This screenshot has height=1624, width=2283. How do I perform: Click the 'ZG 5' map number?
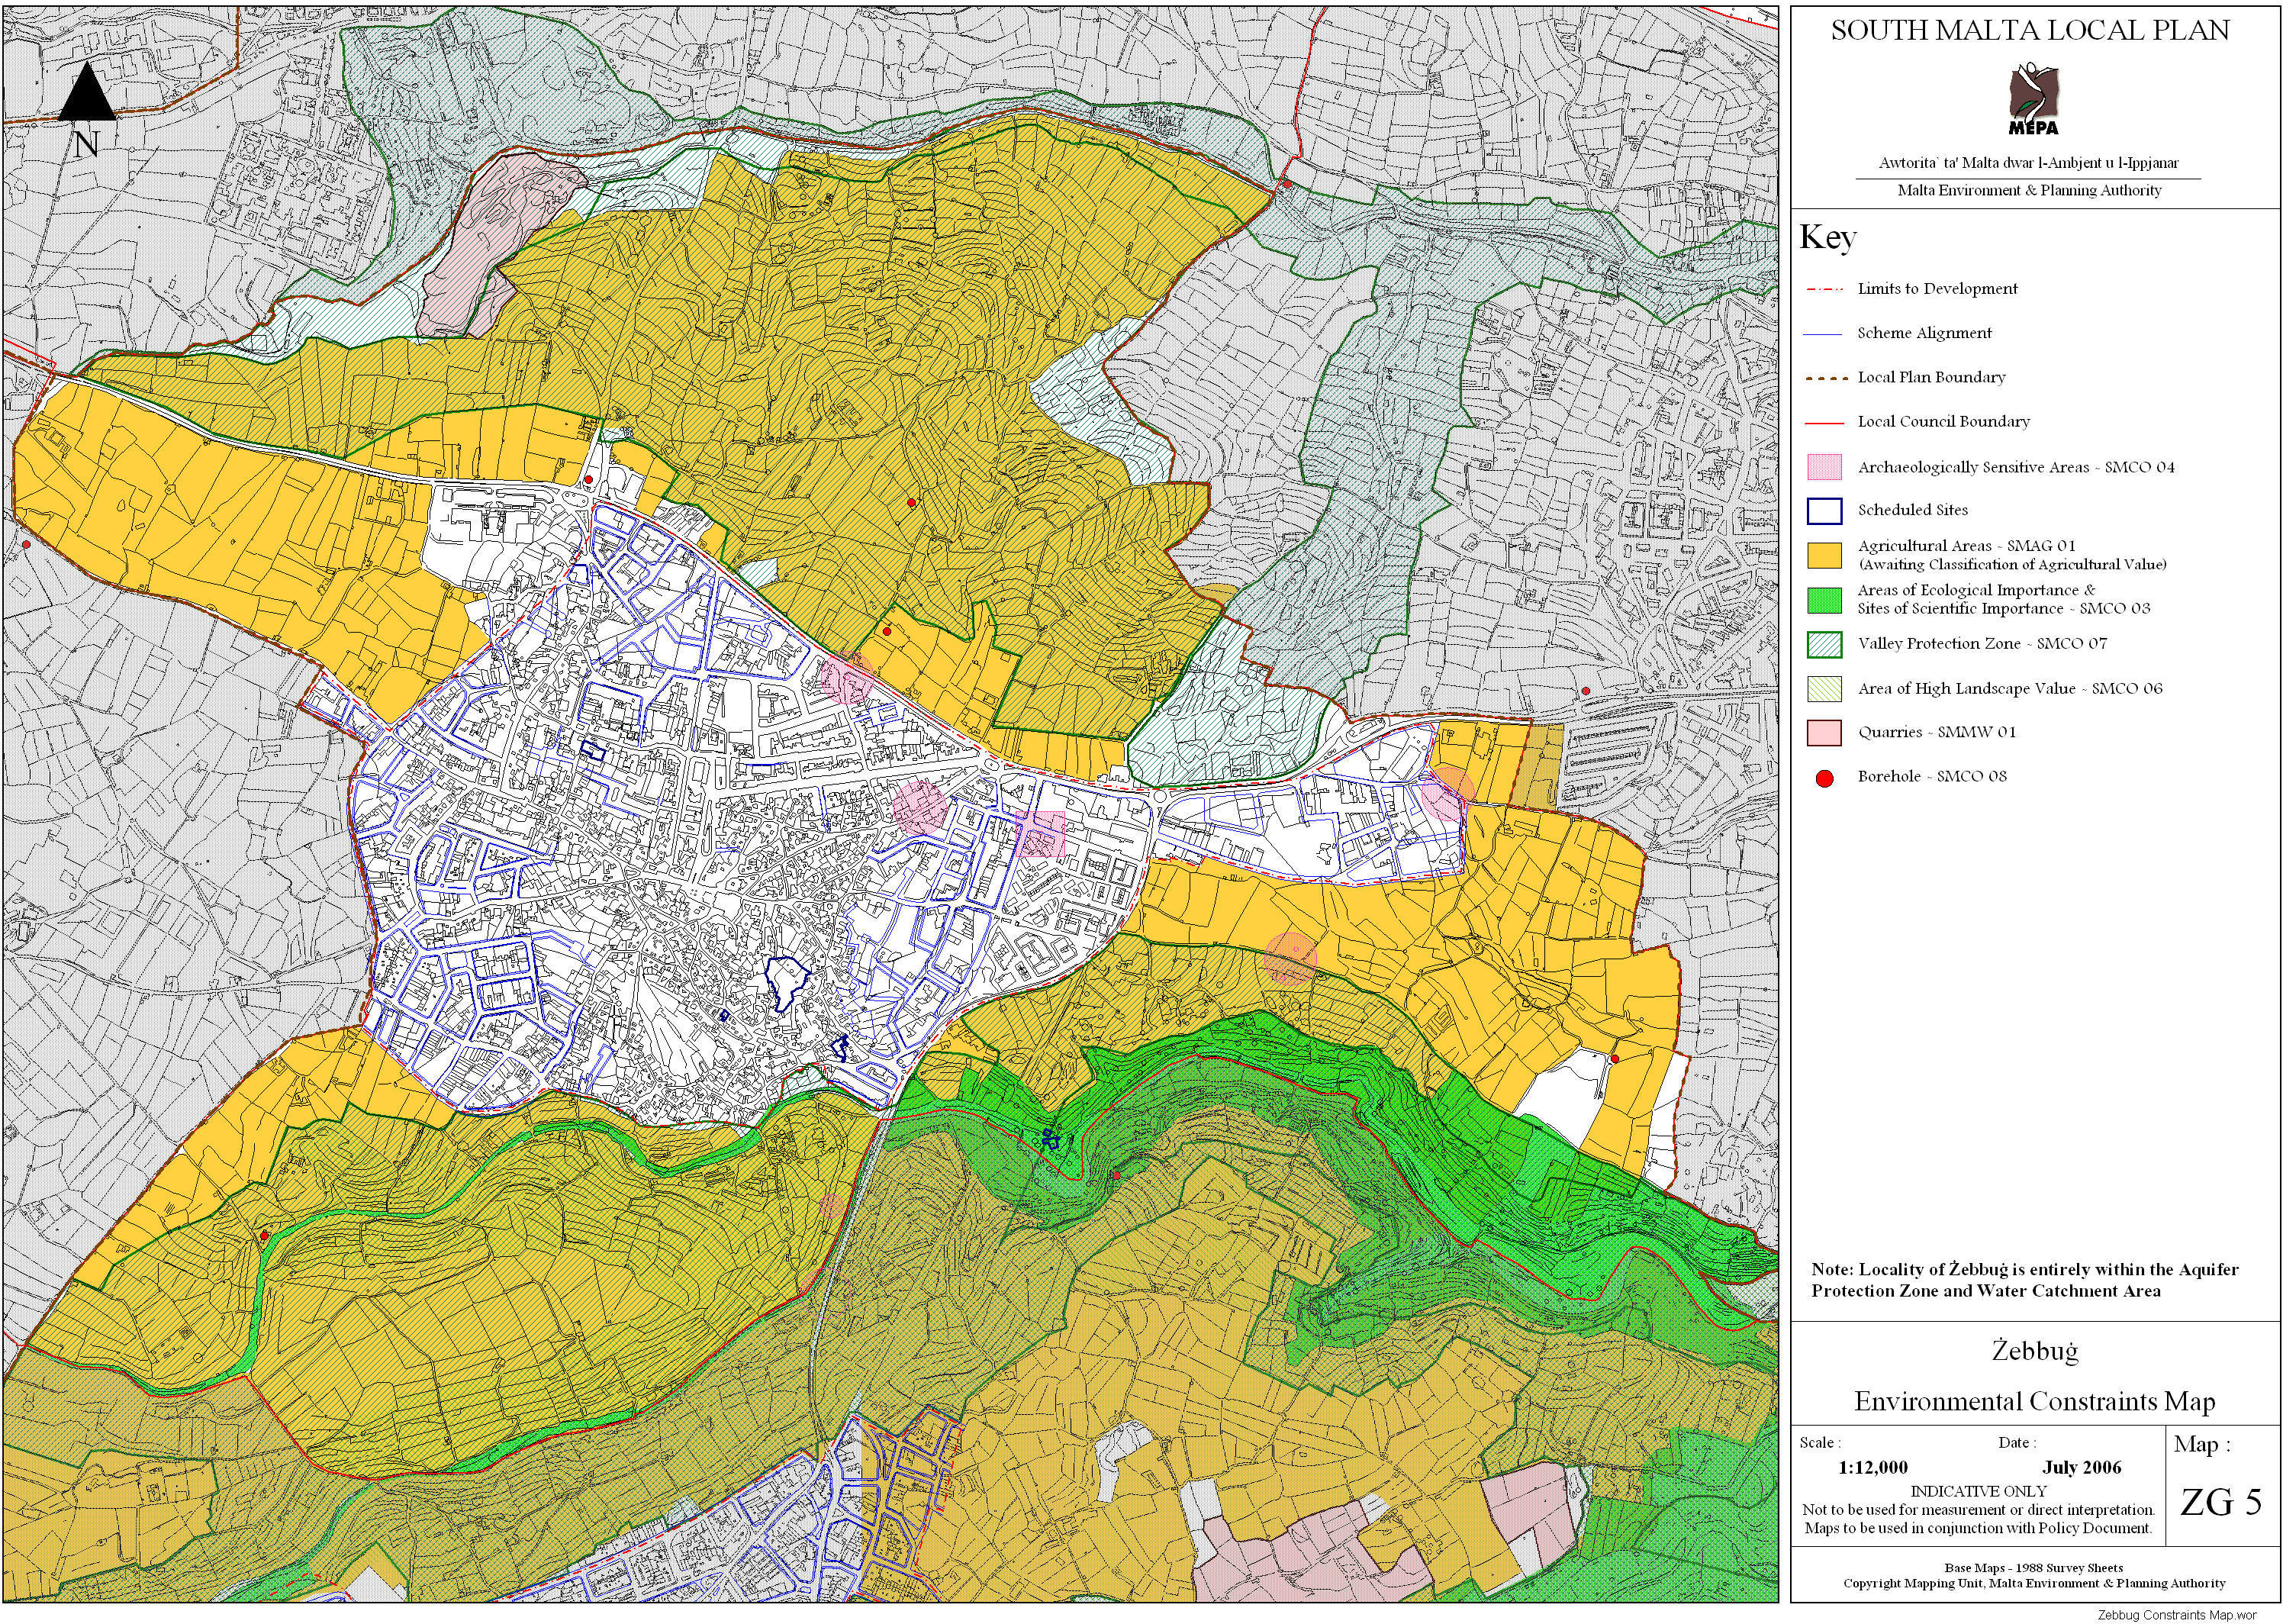[x=2220, y=1503]
